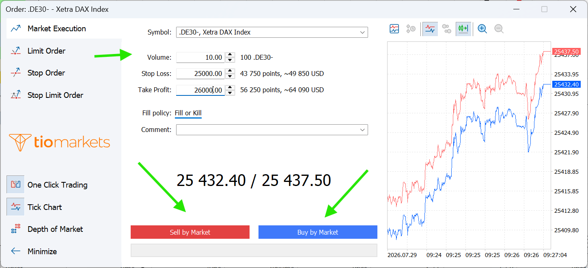Select Market Execution order type
The height and width of the screenshot is (268, 588).
[x=64, y=28]
